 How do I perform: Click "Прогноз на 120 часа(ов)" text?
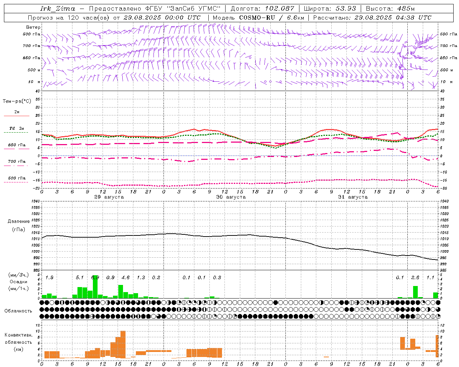pyautogui.click(x=69, y=18)
